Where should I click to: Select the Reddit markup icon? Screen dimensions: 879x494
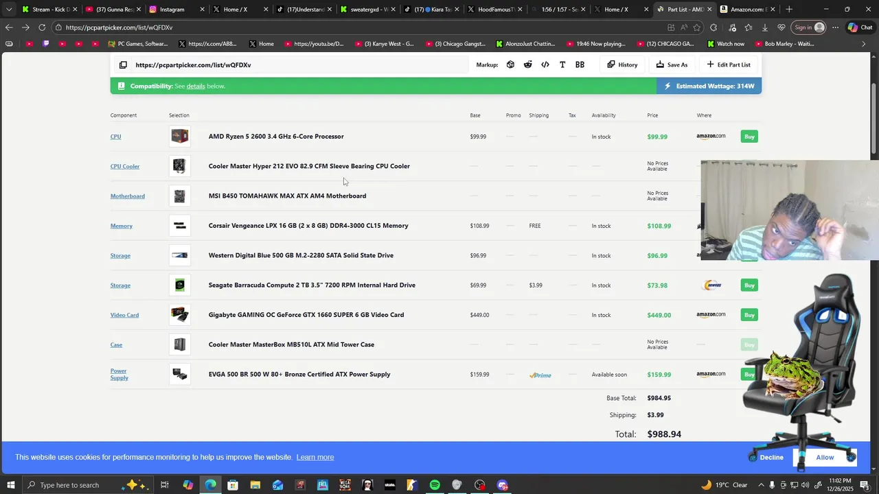pos(527,64)
